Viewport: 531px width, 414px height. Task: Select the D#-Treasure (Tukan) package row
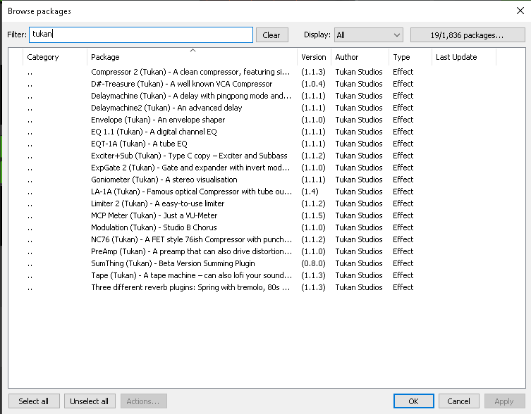[267, 84]
